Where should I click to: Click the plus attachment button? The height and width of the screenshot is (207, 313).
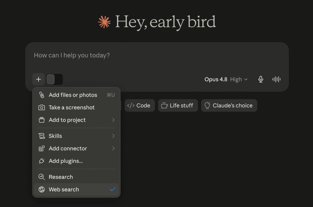click(39, 79)
